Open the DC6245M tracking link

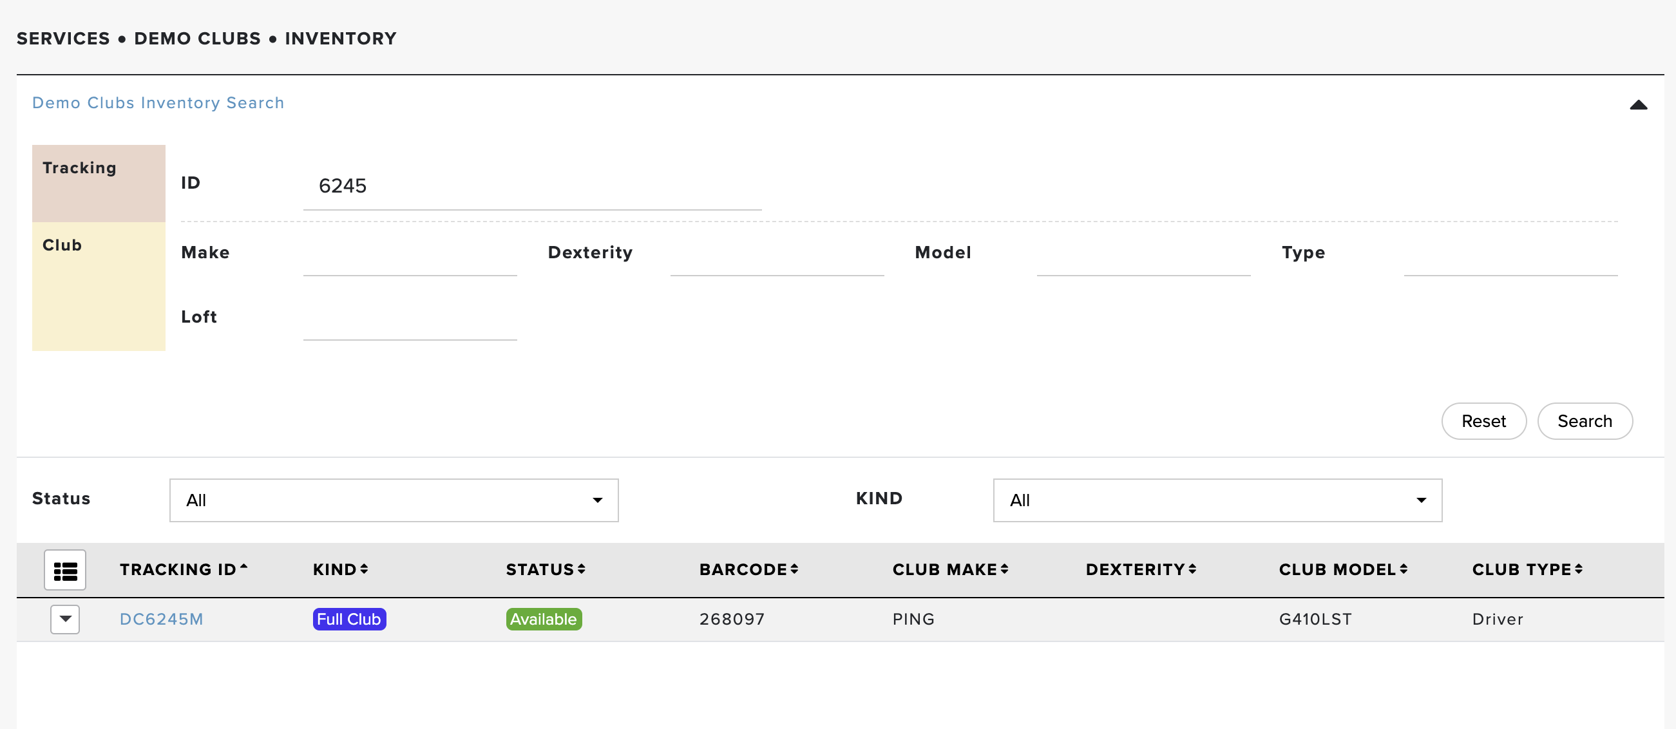[x=162, y=619]
